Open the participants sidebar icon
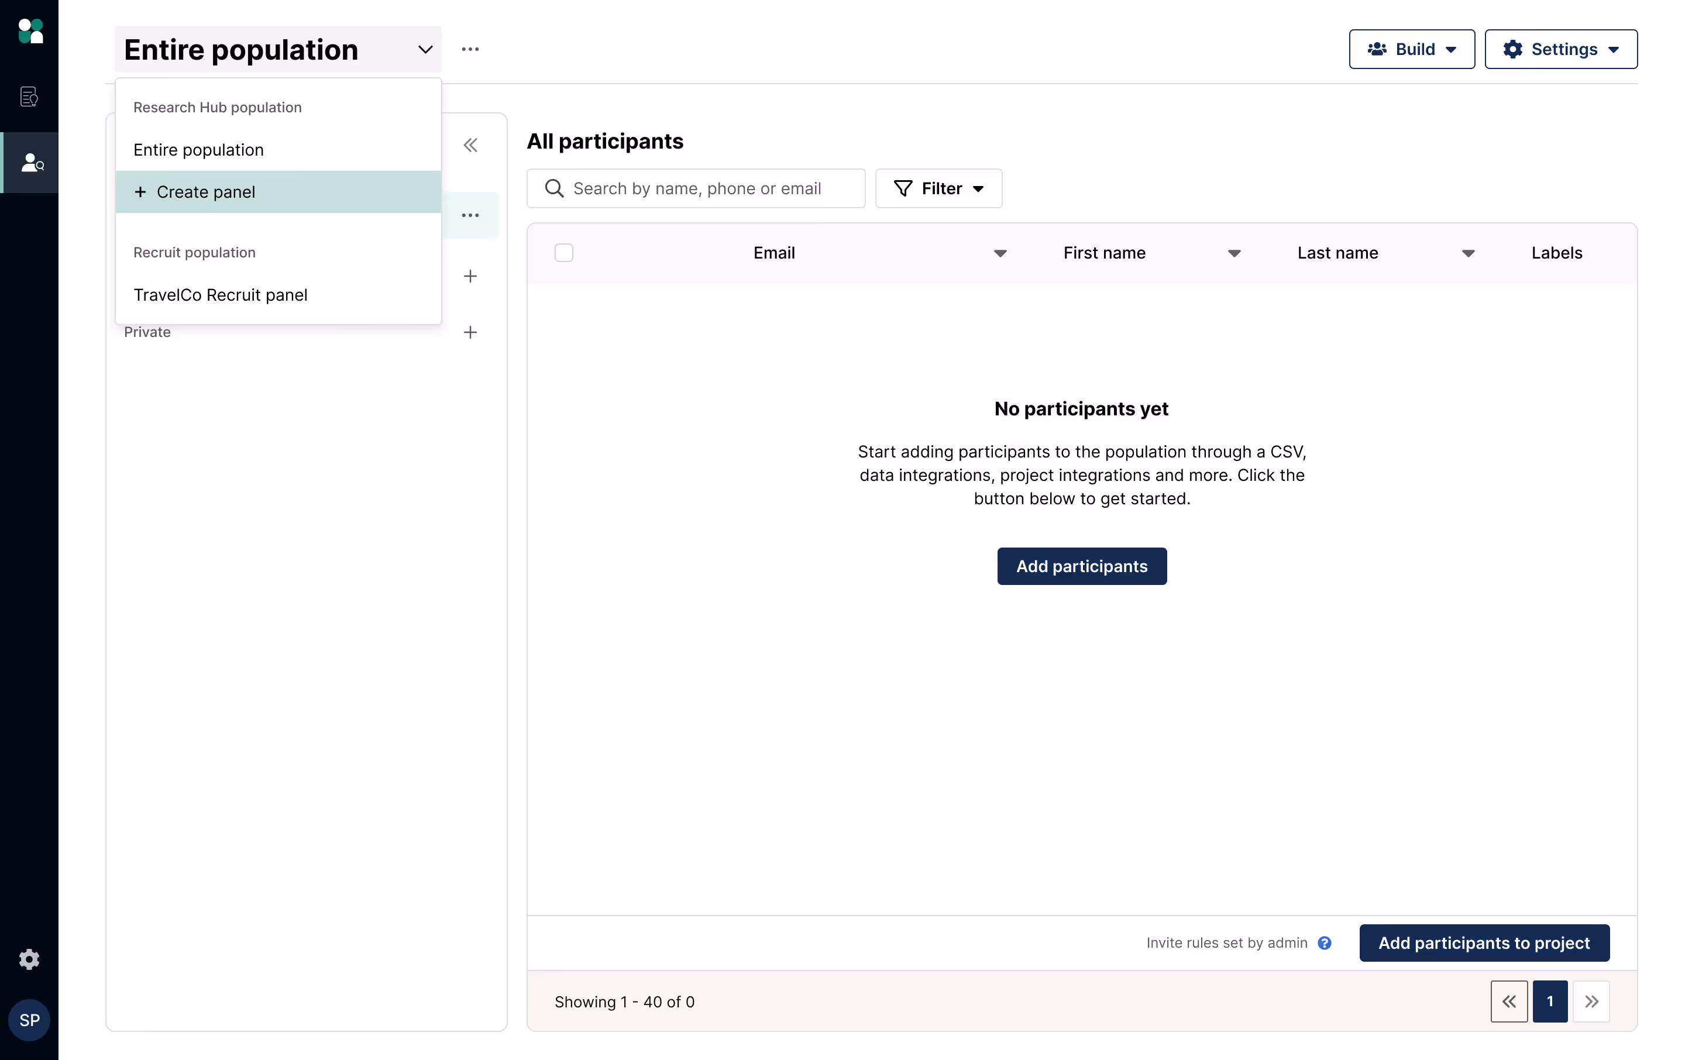 (31, 162)
